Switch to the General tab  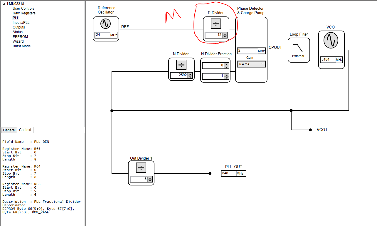(9, 130)
